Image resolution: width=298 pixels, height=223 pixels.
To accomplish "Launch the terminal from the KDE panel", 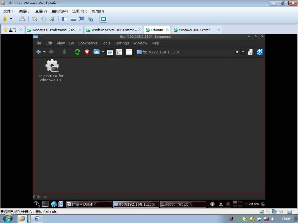I will click(45, 204).
